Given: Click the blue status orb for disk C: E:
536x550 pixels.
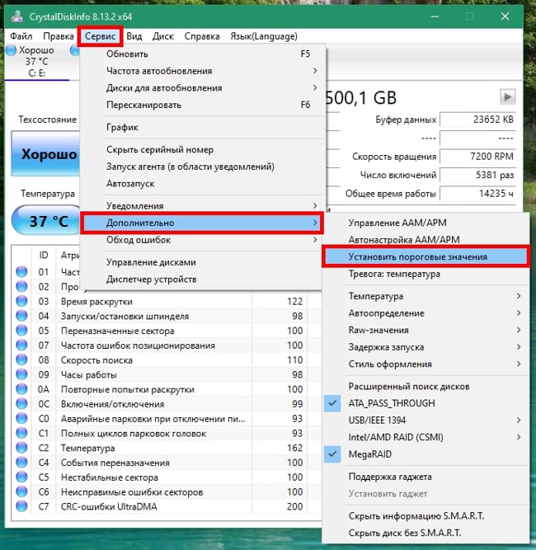Looking at the screenshot, I should 12,50.
